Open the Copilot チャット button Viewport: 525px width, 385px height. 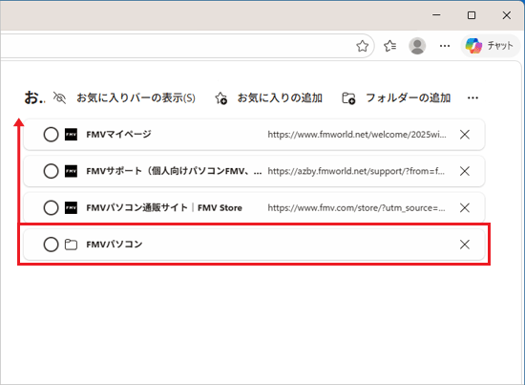[490, 46]
